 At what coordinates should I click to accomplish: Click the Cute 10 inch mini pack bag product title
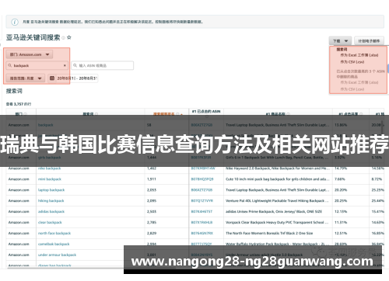277,179
